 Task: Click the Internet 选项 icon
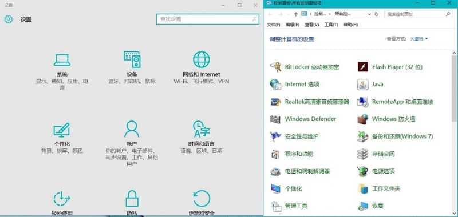pyautogui.click(x=275, y=84)
